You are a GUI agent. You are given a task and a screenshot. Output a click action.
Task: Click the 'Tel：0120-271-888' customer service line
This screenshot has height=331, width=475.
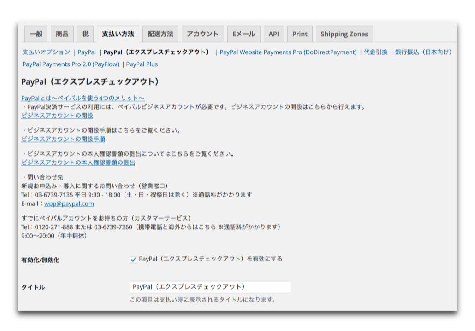152,227
